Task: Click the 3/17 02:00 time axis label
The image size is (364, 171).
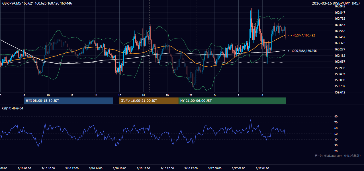Action: [239, 168]
